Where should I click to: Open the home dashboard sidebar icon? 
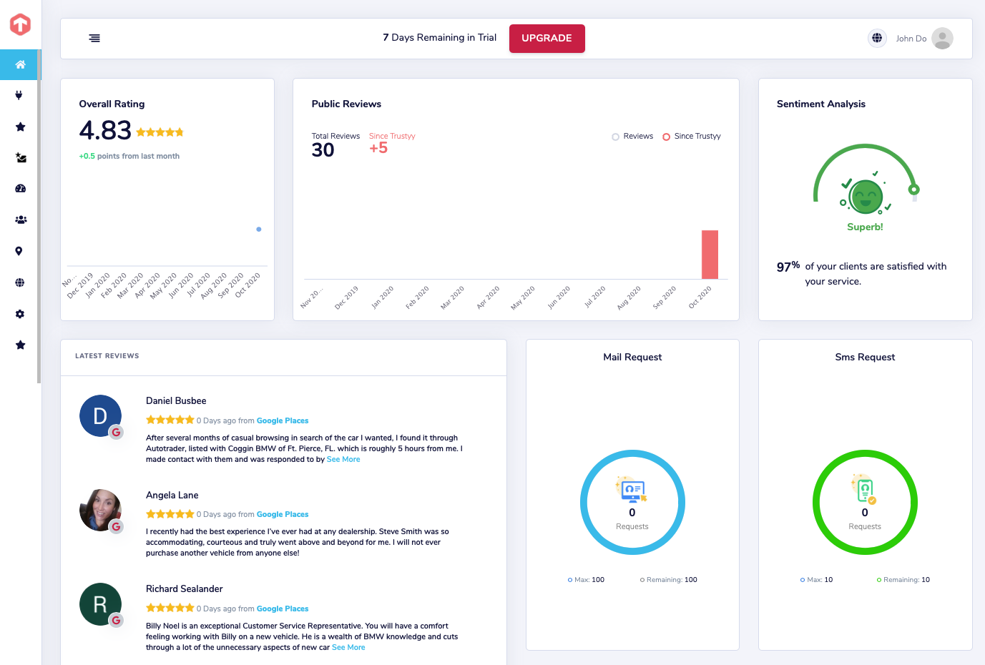click(20, 64)
